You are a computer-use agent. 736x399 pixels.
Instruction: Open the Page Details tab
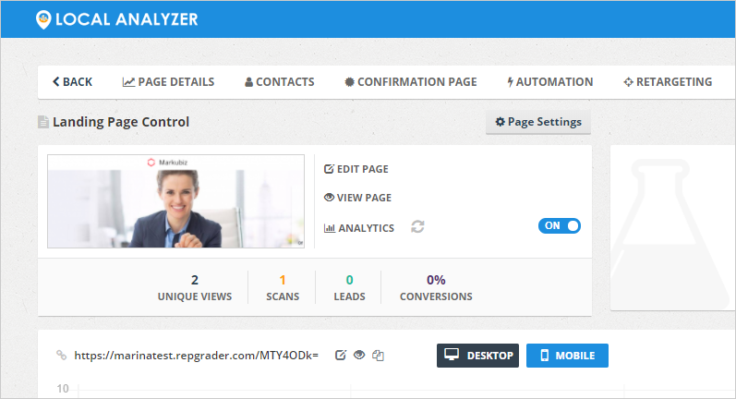click(x=168, y=82)
